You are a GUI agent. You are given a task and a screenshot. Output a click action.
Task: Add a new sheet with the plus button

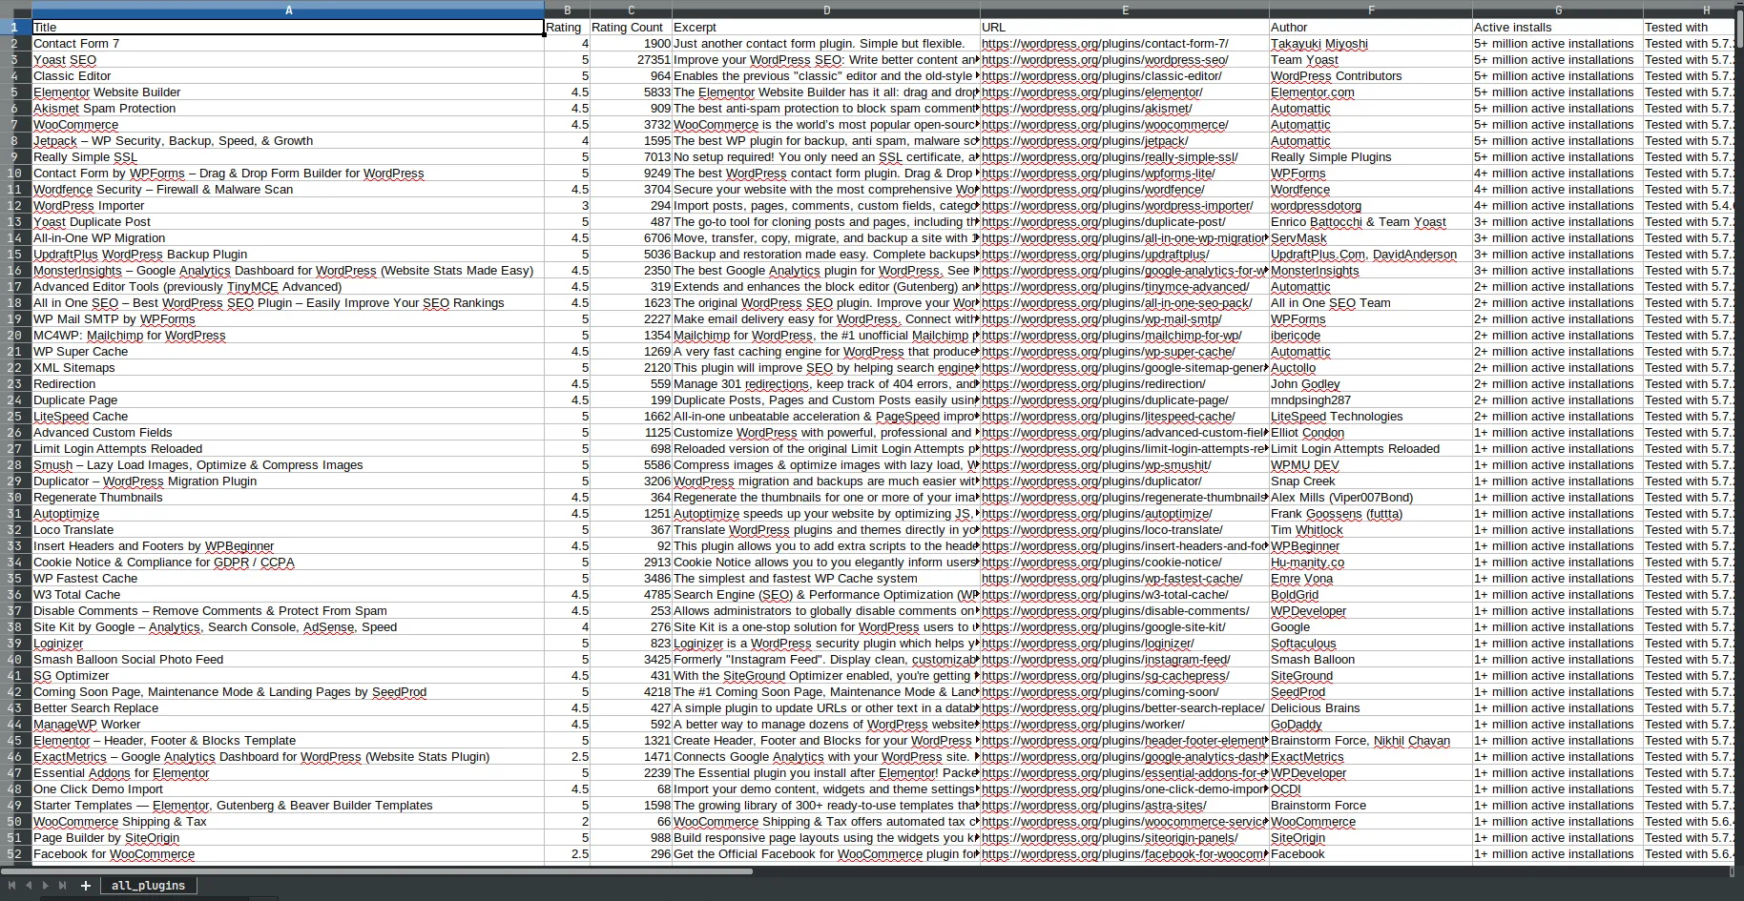[86, 886]
